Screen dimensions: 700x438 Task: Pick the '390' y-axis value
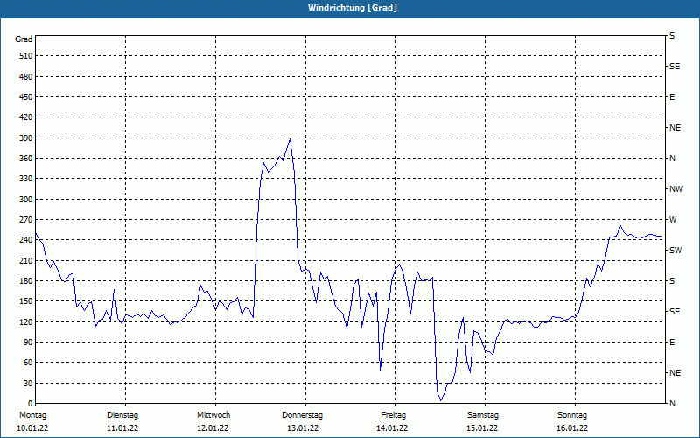coord(26,138)
